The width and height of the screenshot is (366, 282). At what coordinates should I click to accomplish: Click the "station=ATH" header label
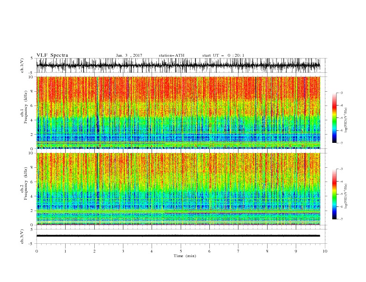[171, 55]
